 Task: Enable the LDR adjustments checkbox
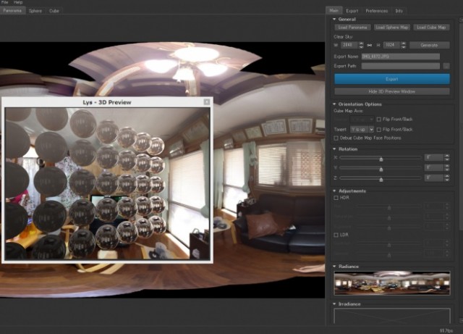point(336,235)
